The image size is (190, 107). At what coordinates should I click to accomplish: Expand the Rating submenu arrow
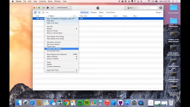coord(77,29)
